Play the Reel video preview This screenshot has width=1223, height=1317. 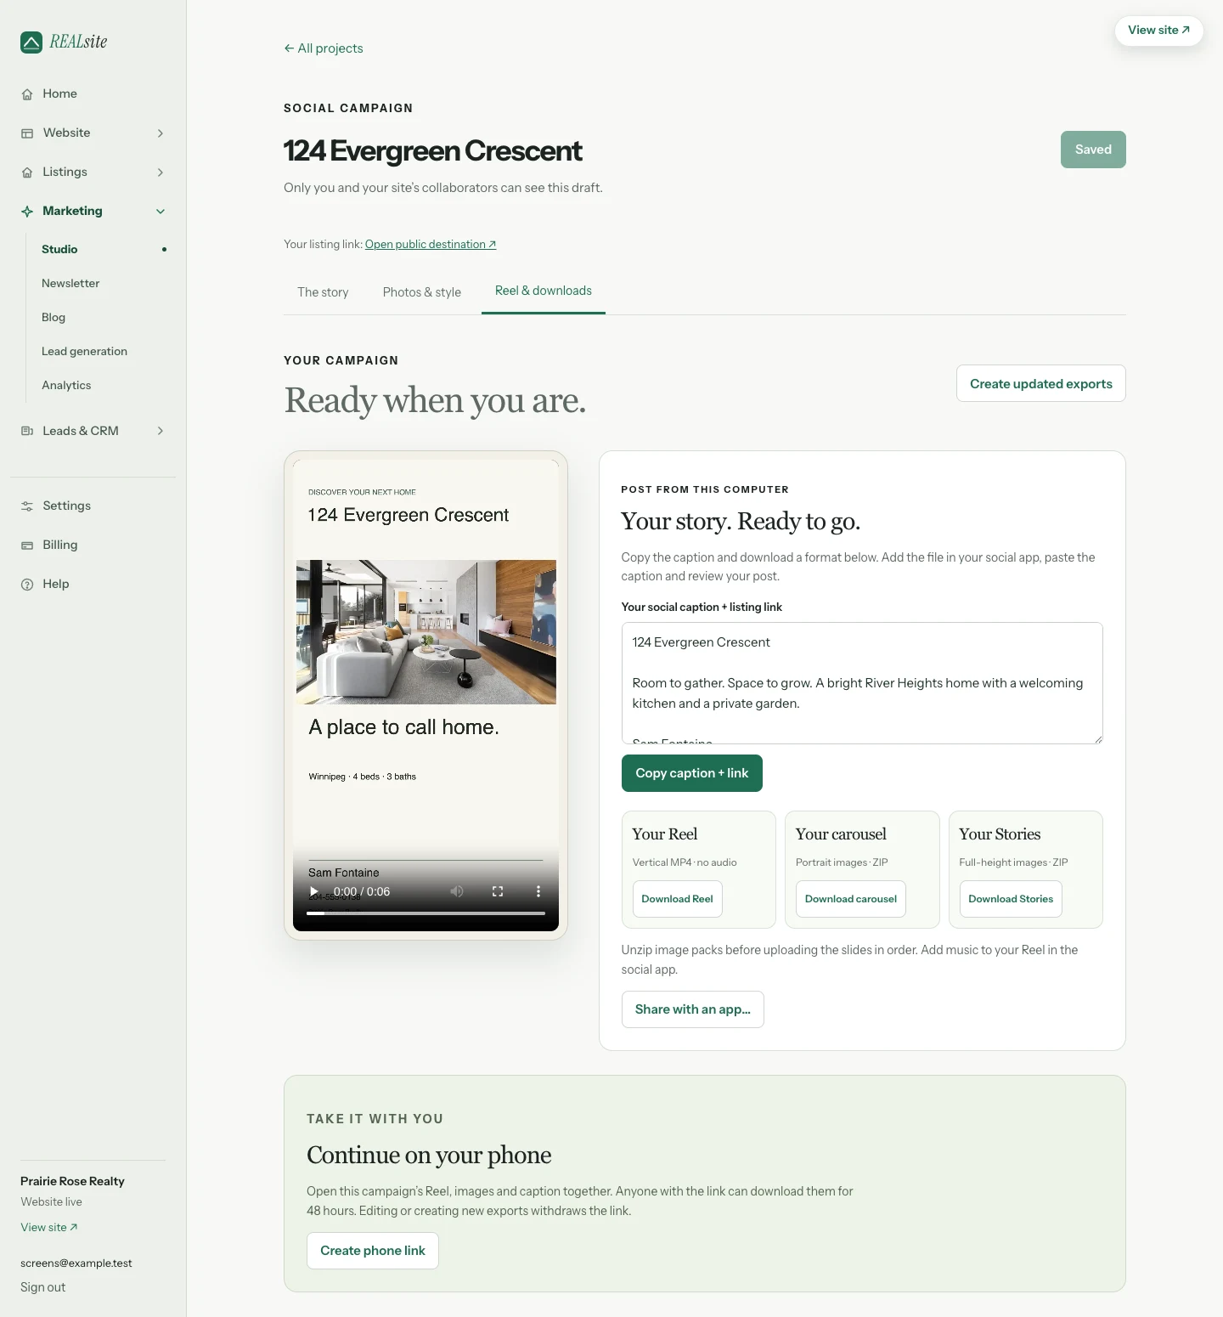click(x=313, y=891)
